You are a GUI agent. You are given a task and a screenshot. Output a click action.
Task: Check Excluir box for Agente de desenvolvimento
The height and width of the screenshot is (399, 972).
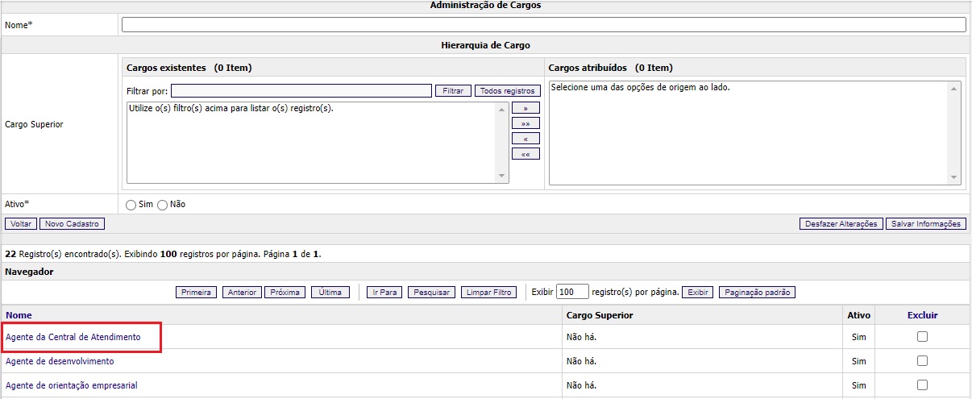tap(922, 361)
